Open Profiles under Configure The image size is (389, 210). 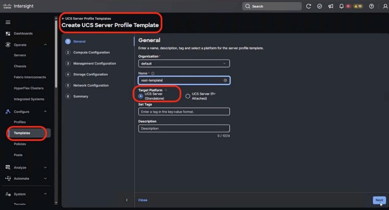click(20, 122)
